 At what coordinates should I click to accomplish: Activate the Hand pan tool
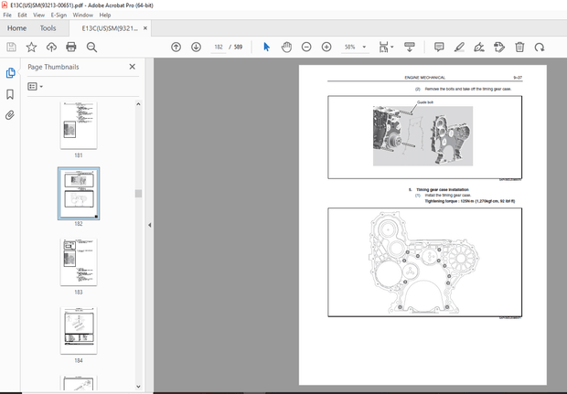pyautogui.click(x=286, y=47)
